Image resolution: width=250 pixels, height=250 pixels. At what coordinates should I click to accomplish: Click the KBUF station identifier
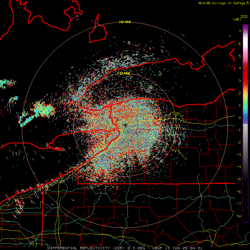157,248
